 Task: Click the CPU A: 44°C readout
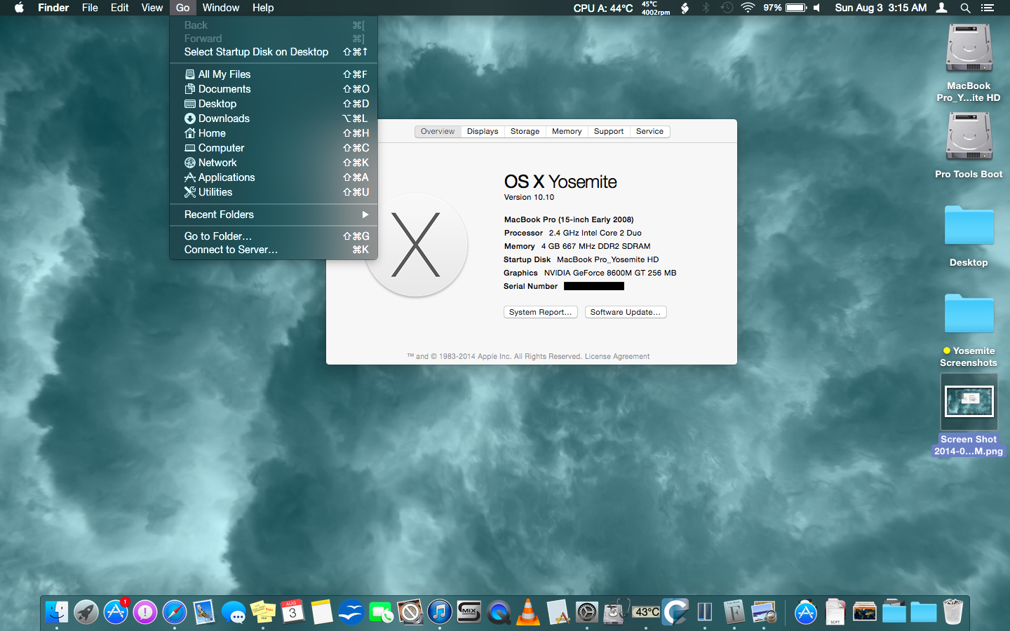[x=603, y=8]
